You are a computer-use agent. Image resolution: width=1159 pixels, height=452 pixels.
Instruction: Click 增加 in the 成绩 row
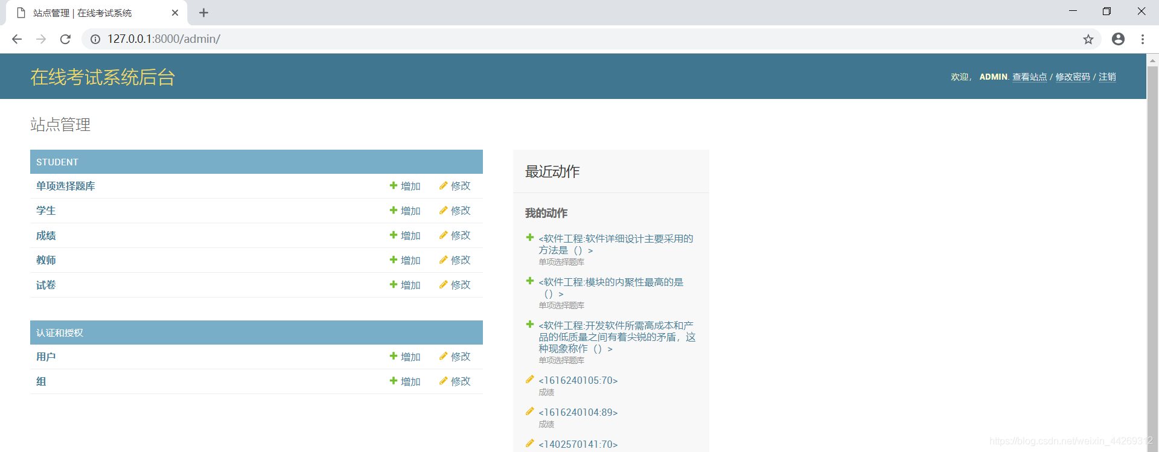[405, 235]
